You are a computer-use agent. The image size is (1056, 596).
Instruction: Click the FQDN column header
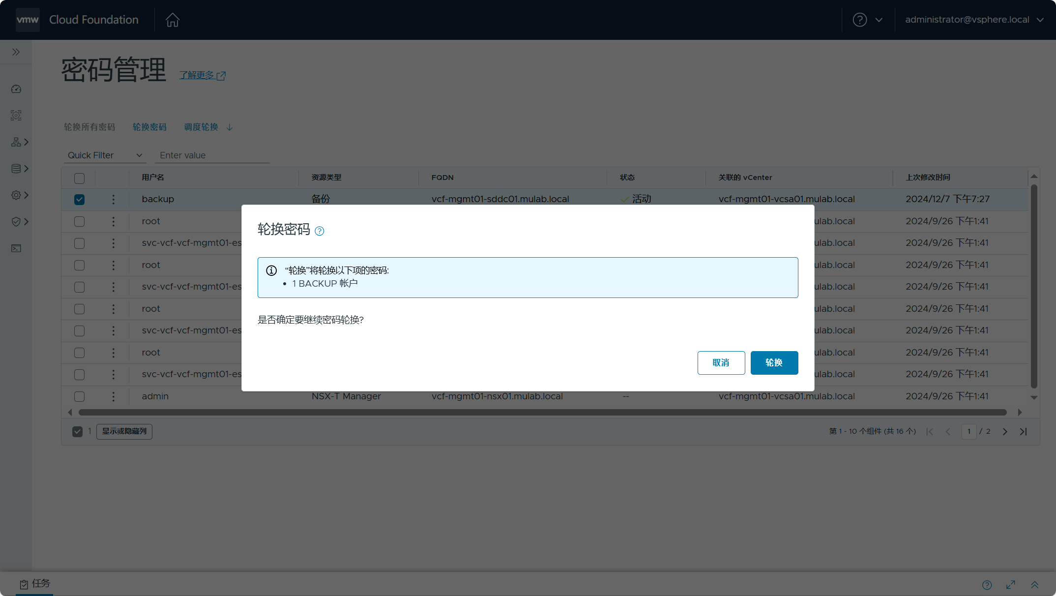point(442,178)
